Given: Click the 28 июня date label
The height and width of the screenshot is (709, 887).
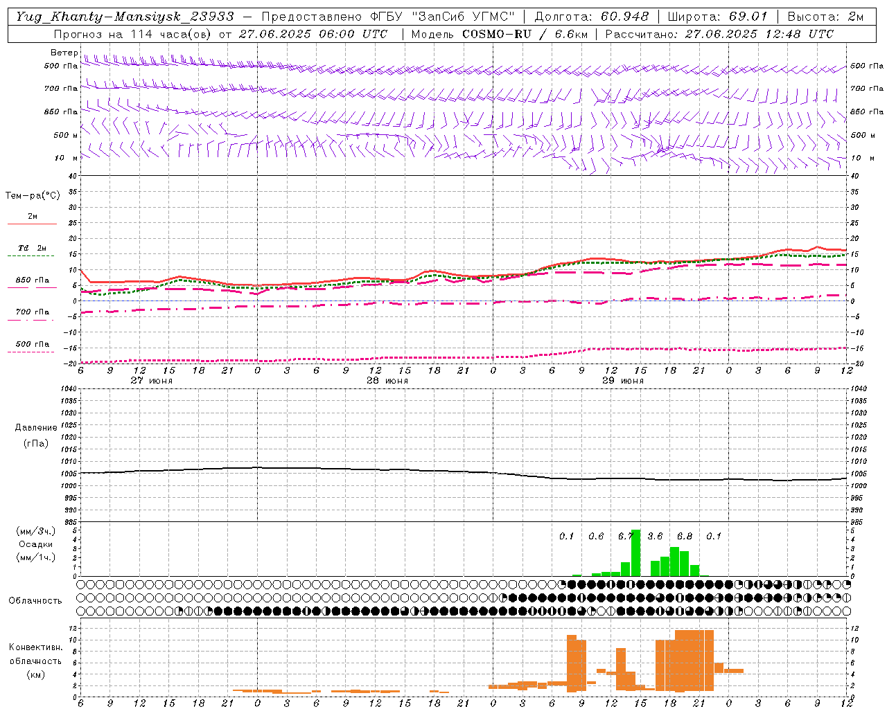Looking at the screenshot, I should click(387, 380).
